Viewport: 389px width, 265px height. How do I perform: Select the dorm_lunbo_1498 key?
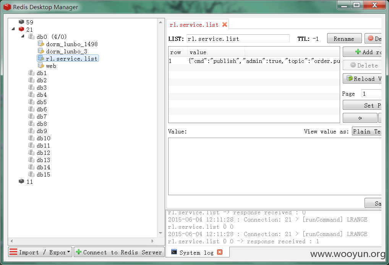(x=72, y=44)
